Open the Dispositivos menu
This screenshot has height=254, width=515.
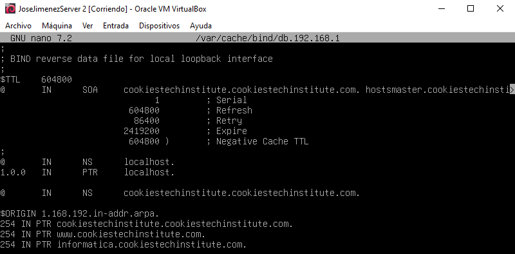tap(159, 26)
